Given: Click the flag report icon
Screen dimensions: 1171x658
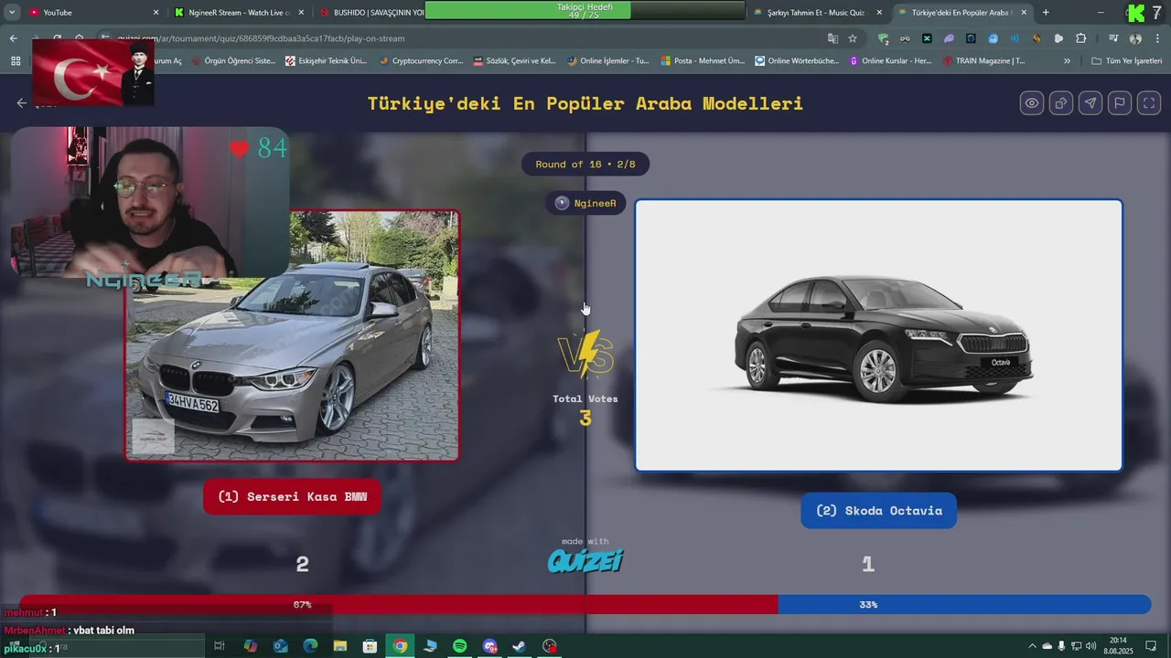Looking at the screenshot, I should click(1120, 103).
